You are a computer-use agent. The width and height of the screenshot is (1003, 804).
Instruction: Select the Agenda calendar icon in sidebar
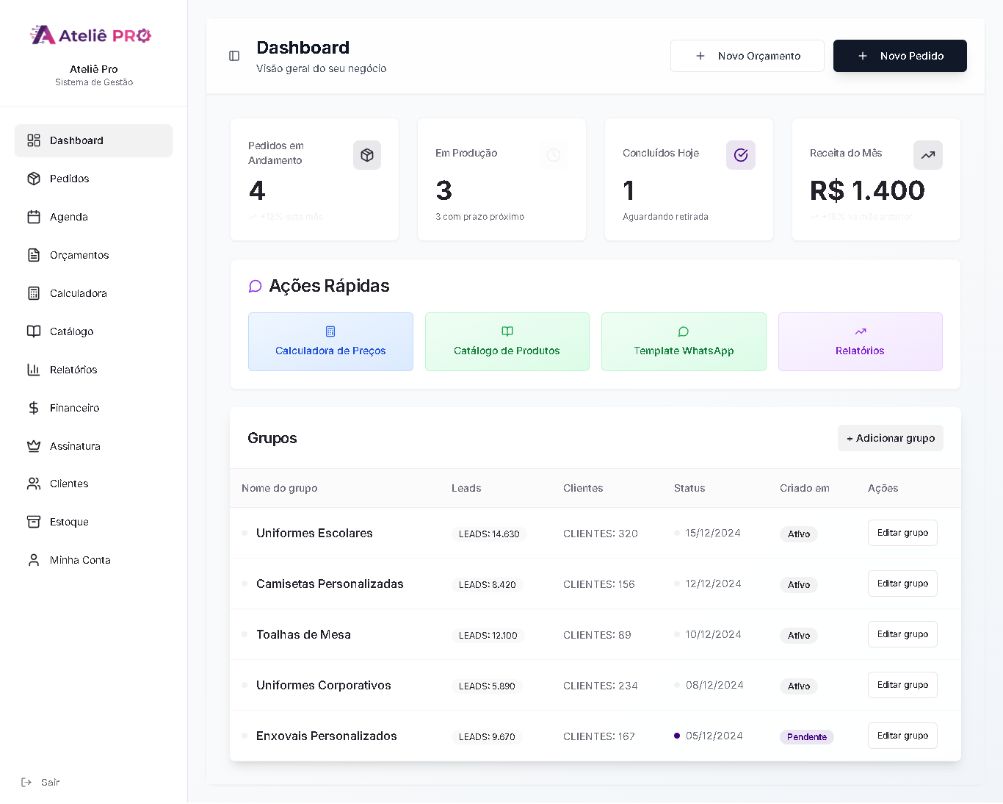pos(34,217)
